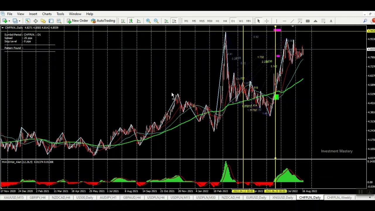Switch to the GBPJPY,H4 chart tab

pos(37,198)
